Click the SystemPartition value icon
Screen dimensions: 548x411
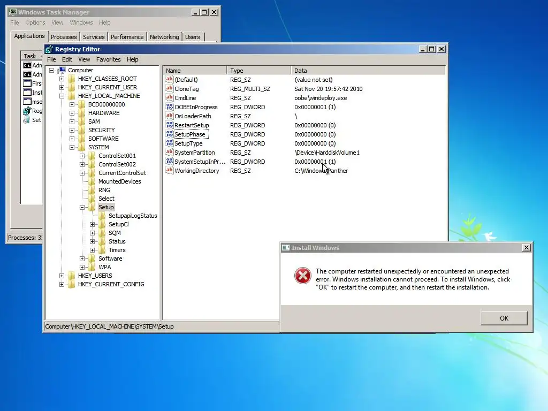click(x=170, y=152)
